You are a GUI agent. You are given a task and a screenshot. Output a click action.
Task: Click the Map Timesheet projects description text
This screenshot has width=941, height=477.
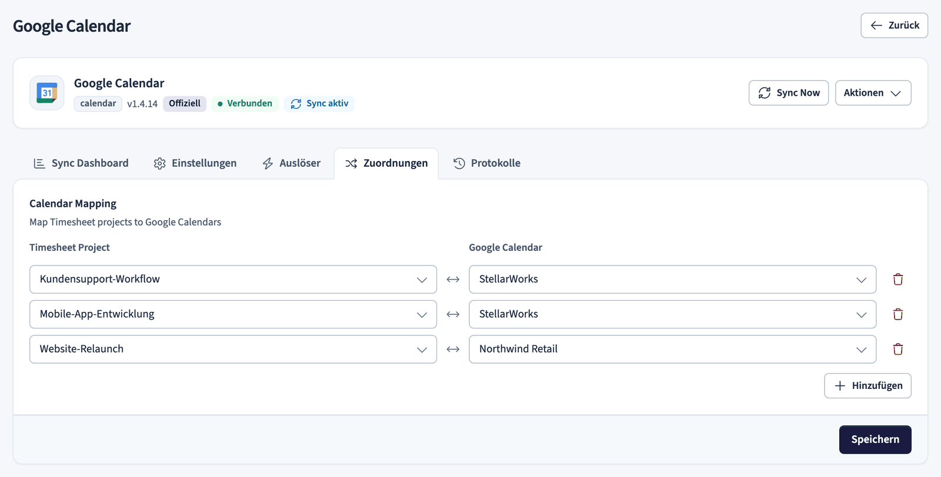coord(125,222)
